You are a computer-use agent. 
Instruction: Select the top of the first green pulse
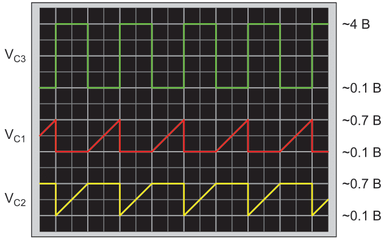(x=72, y=24)
